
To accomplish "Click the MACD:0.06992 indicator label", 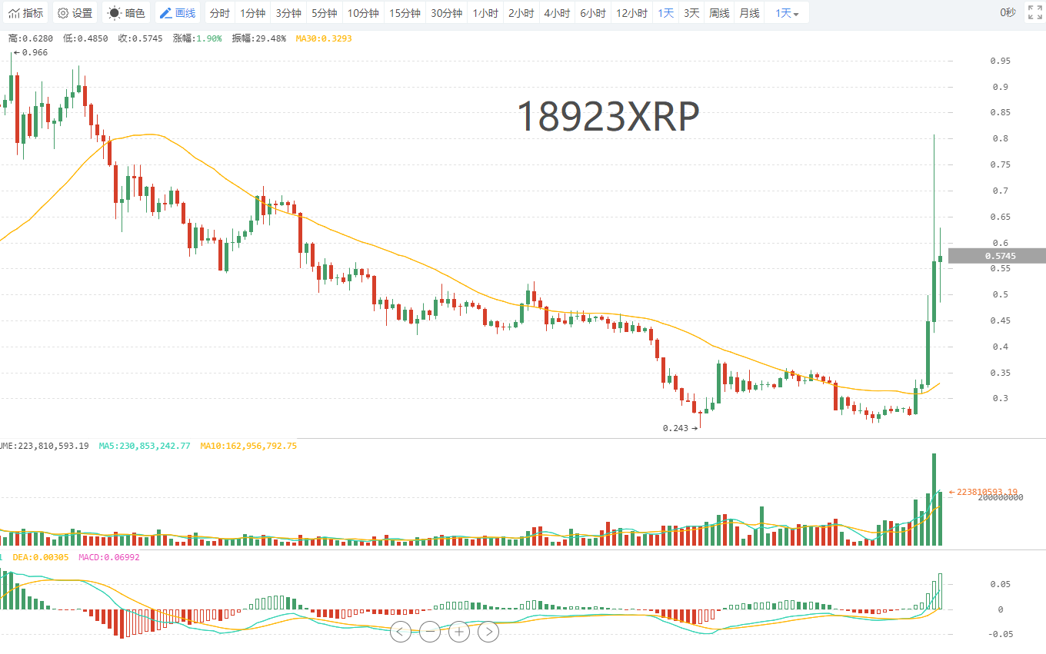I will coord(109,557).
